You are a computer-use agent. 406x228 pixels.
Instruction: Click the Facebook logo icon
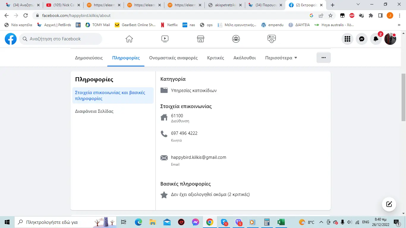11,39
